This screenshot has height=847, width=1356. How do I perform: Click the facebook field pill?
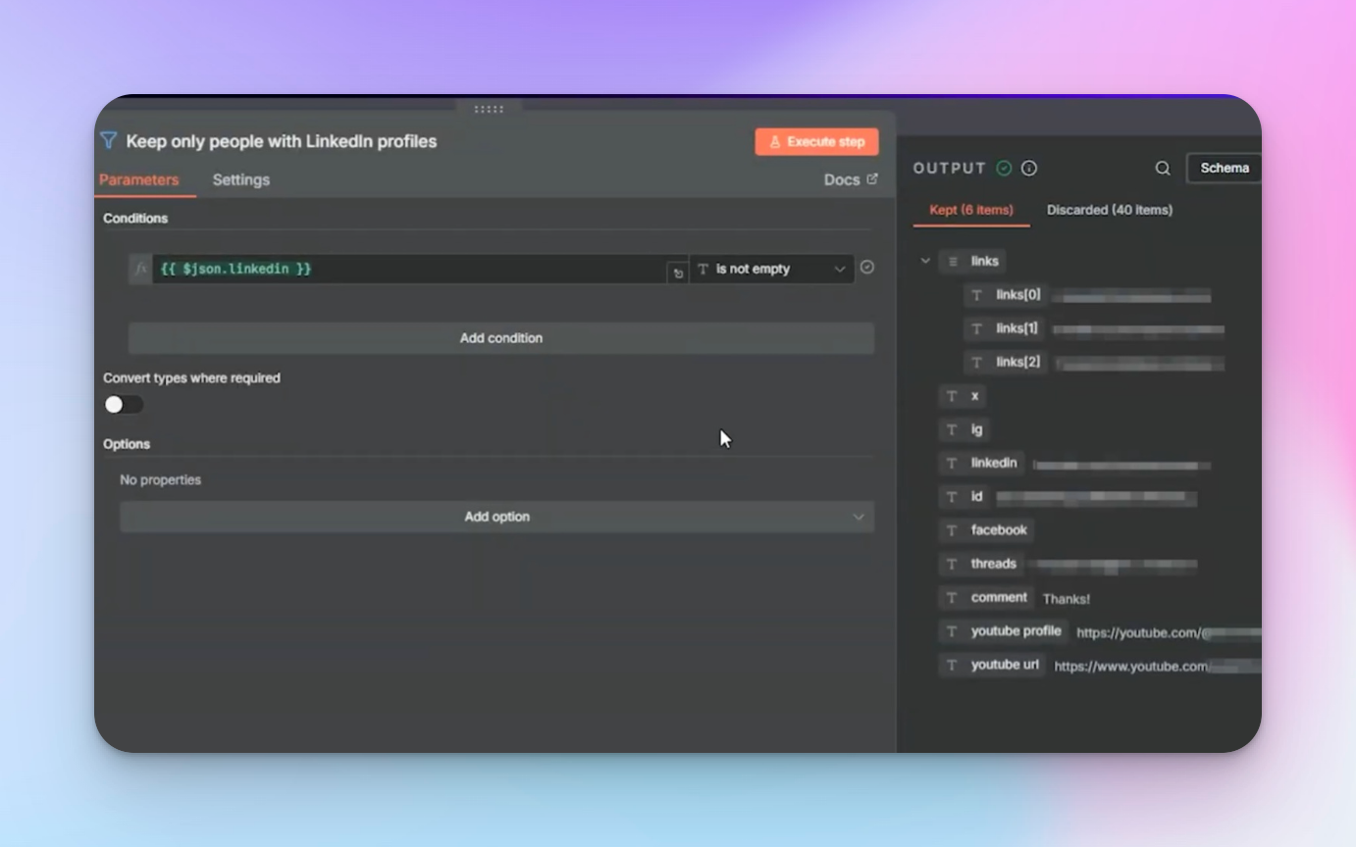tap(986, 530)
